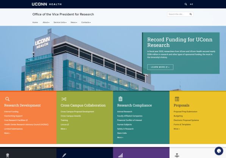Open Training link

point(64,120)
